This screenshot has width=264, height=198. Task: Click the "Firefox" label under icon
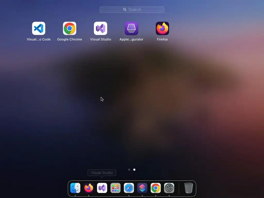coord(162,39)
